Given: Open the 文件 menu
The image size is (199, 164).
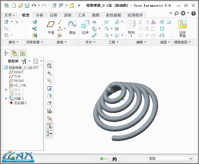Looking at the screenshot, I should 9,15.
